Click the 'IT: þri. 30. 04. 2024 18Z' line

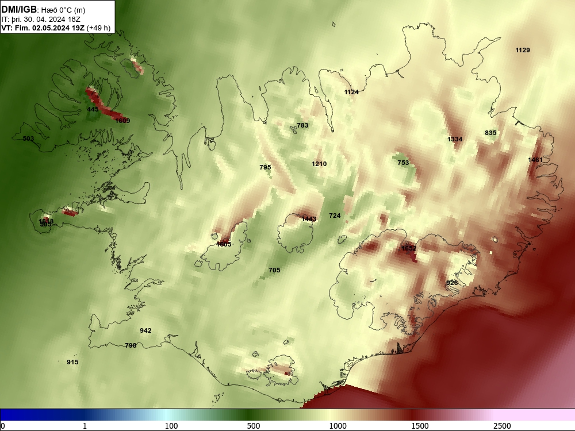[41, 20]
